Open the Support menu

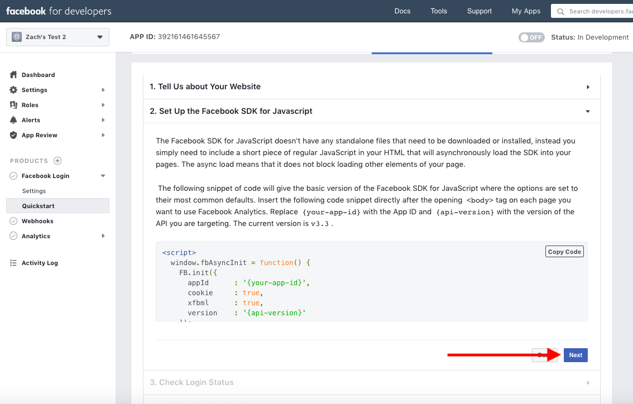(479, 11)
